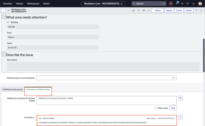
Task: Open the user profile avatar menu
Action: pos(200,3)
